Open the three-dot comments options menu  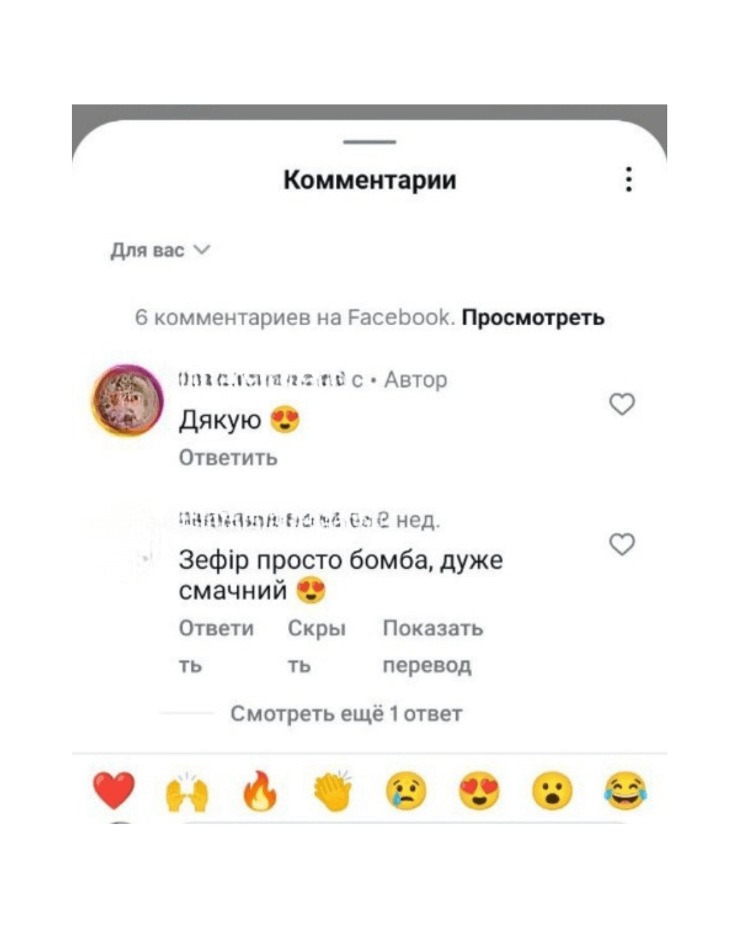[628, 179]
